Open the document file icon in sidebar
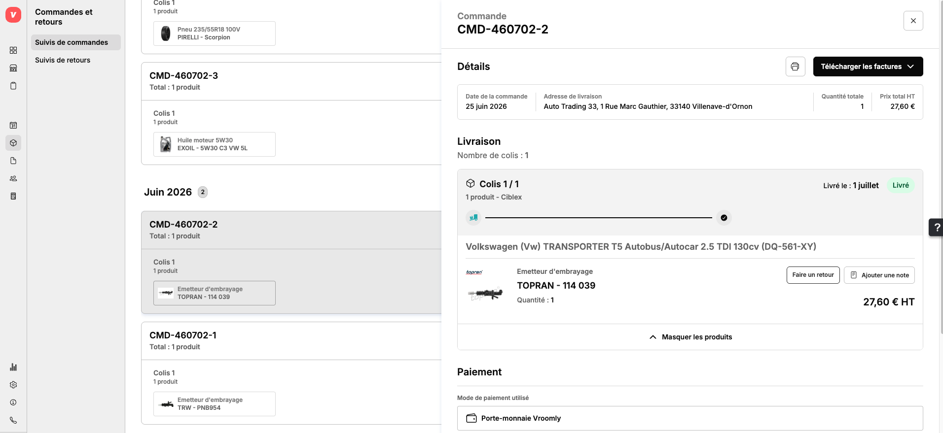 [13, 161]
